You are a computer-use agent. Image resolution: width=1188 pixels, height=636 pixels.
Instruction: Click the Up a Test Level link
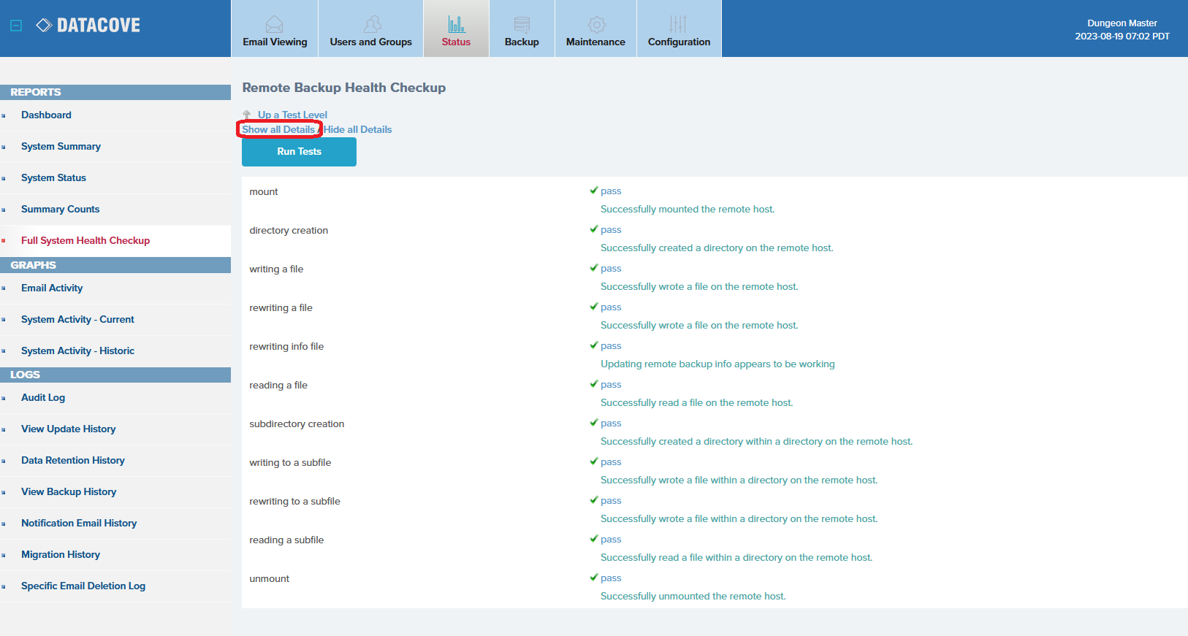tap(292, 115)
